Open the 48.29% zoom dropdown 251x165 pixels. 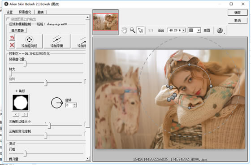[x=176, y=30]
